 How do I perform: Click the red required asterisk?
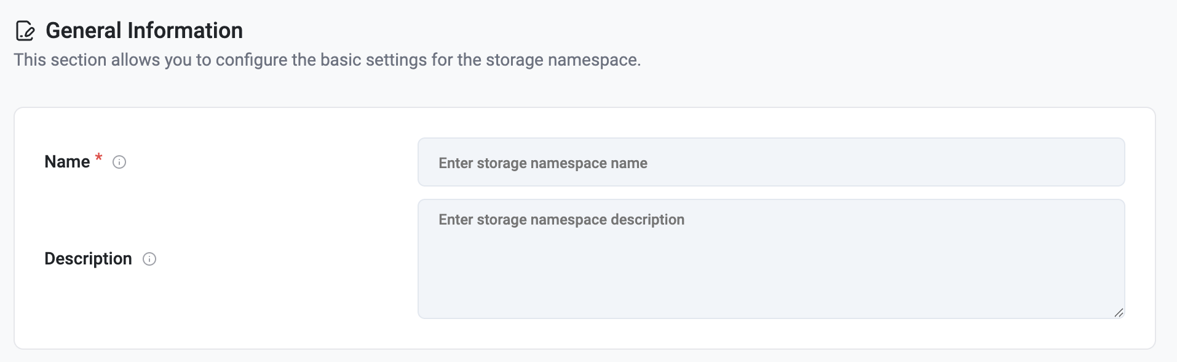(x=98, y=158)
